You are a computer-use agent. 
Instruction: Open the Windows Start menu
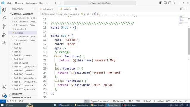point(2,105)
